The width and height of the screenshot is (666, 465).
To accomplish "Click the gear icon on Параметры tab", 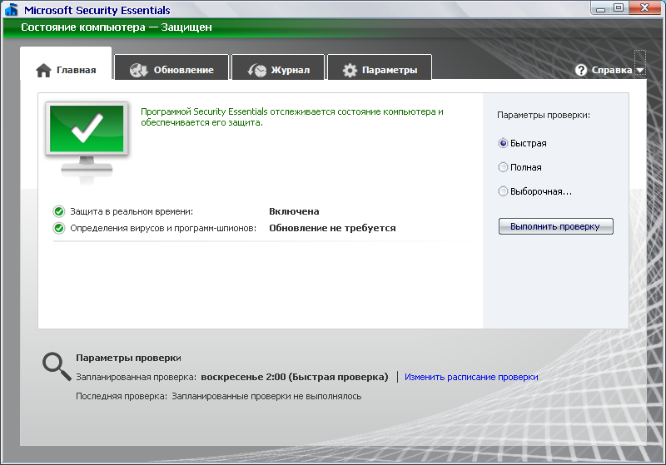I will pos(350,71).
